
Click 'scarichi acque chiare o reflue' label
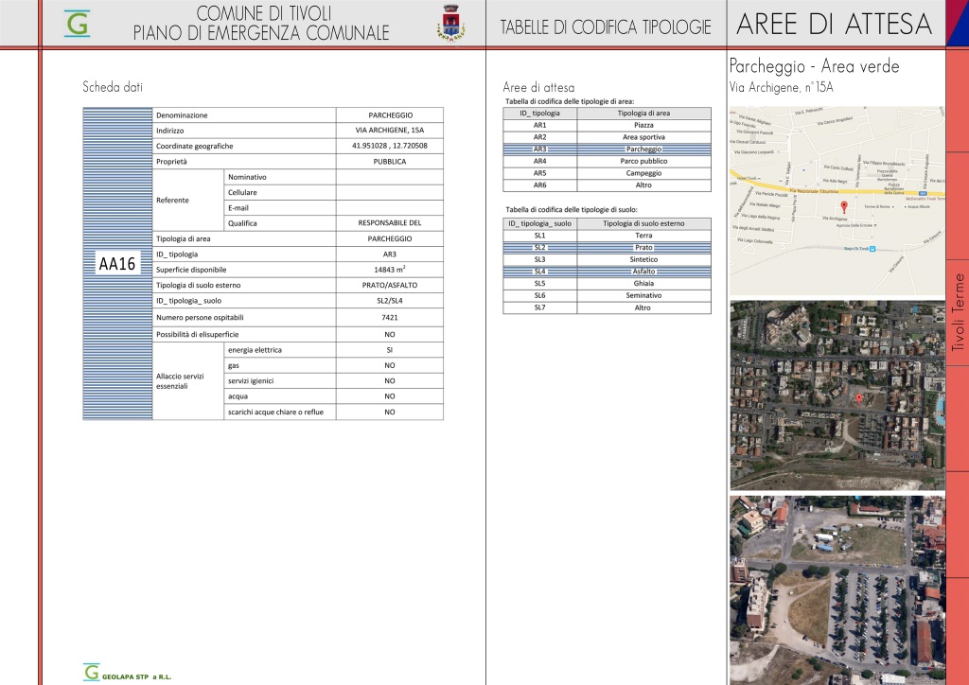(275, 412)
